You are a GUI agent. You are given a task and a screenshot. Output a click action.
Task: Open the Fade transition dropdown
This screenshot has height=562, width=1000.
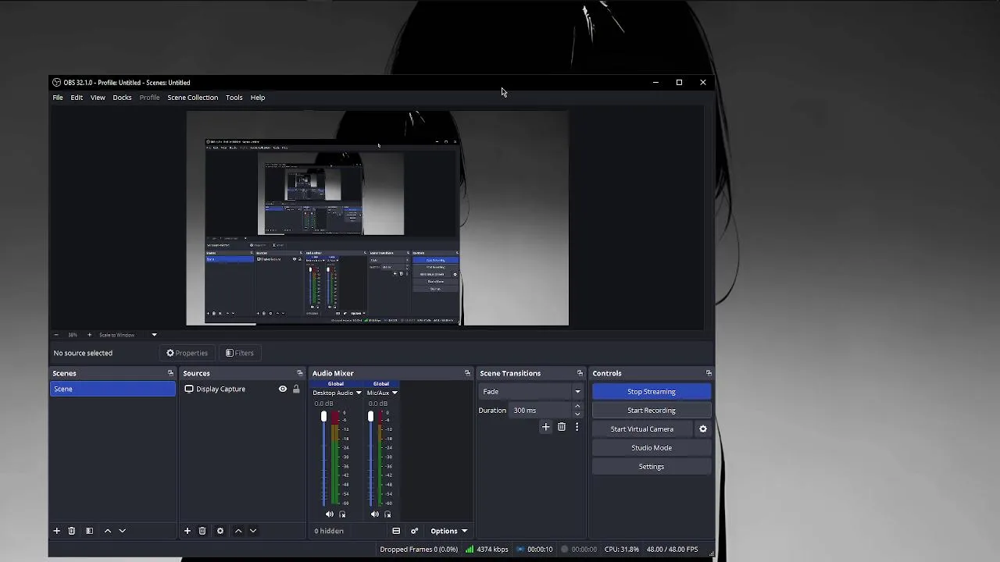click(x=531, y=392)
